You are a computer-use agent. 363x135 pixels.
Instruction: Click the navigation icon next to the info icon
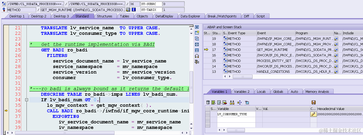click(128, 10)
